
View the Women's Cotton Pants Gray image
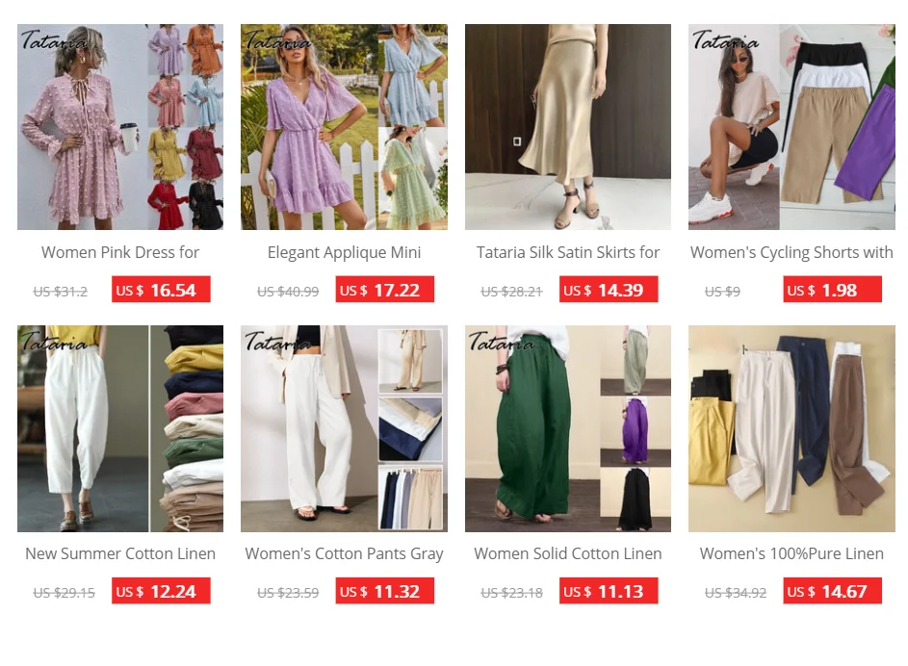(344, 428)
